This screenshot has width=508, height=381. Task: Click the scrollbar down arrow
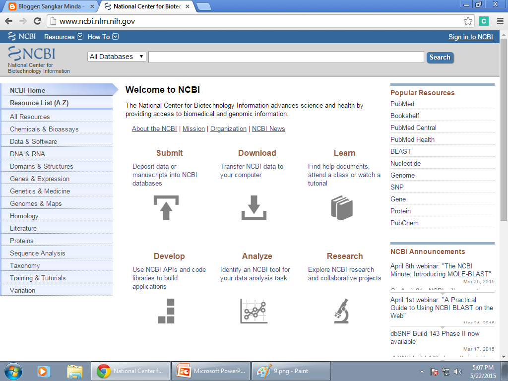(x=504, y=357)
